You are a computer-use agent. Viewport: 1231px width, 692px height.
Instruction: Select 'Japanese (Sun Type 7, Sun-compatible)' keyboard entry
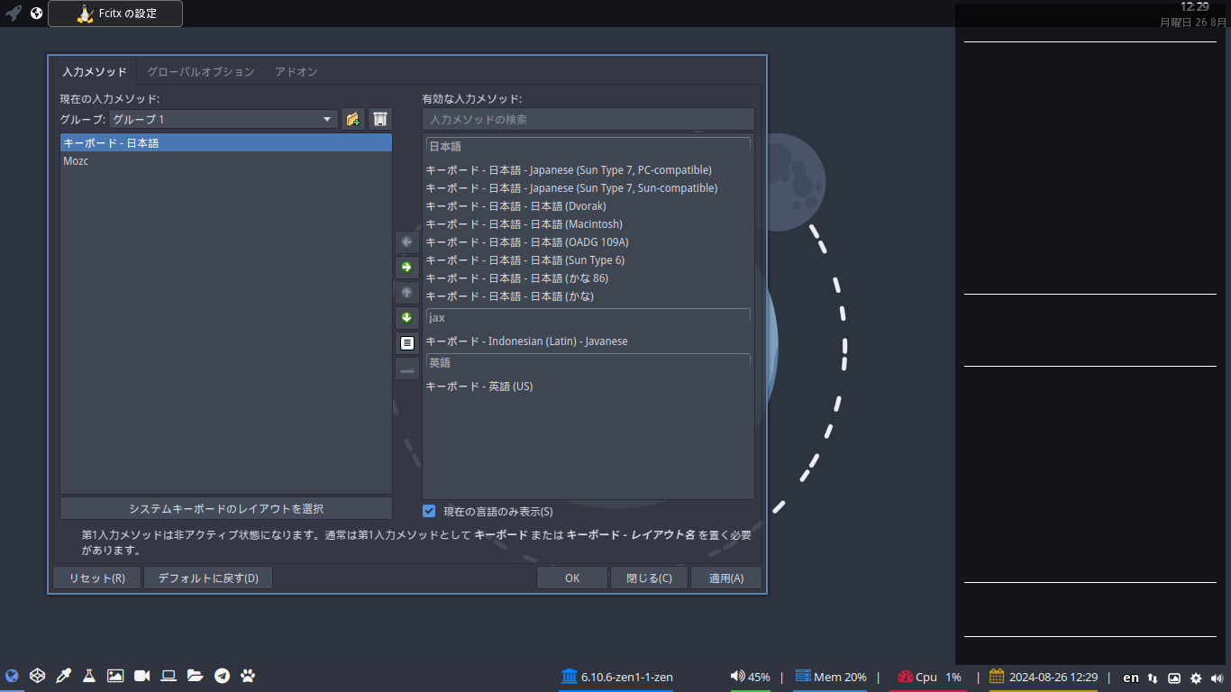(588, 187)
